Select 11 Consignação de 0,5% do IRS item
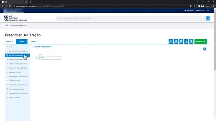This screenshot has height=121, width=216. tap(17, 93)
